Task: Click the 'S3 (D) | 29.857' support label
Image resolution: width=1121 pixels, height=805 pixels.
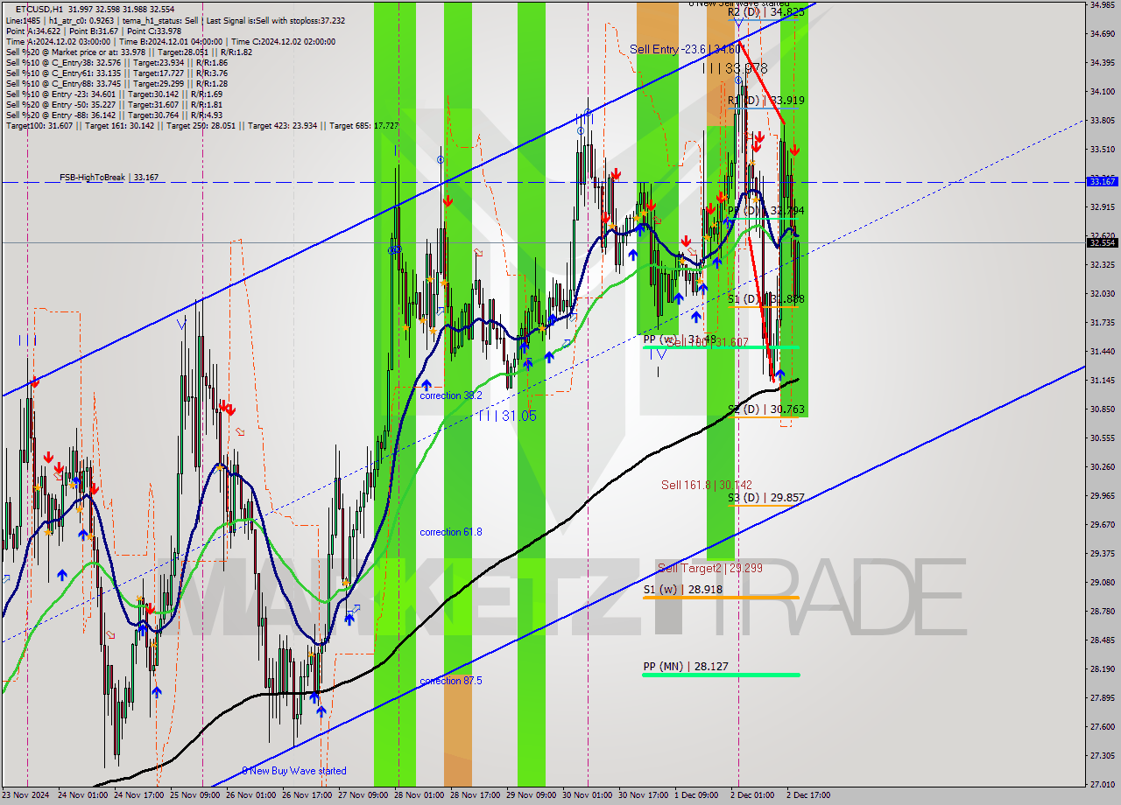Action: click(x=766, y=496)
